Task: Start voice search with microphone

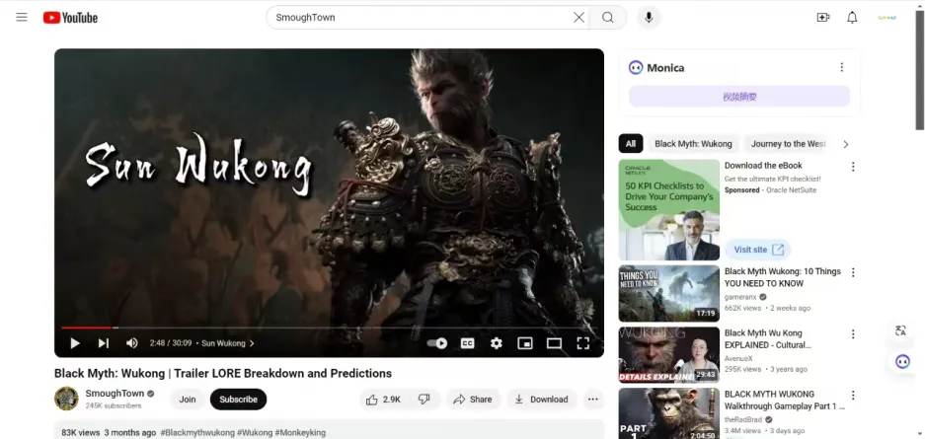Action: point(649,18)
